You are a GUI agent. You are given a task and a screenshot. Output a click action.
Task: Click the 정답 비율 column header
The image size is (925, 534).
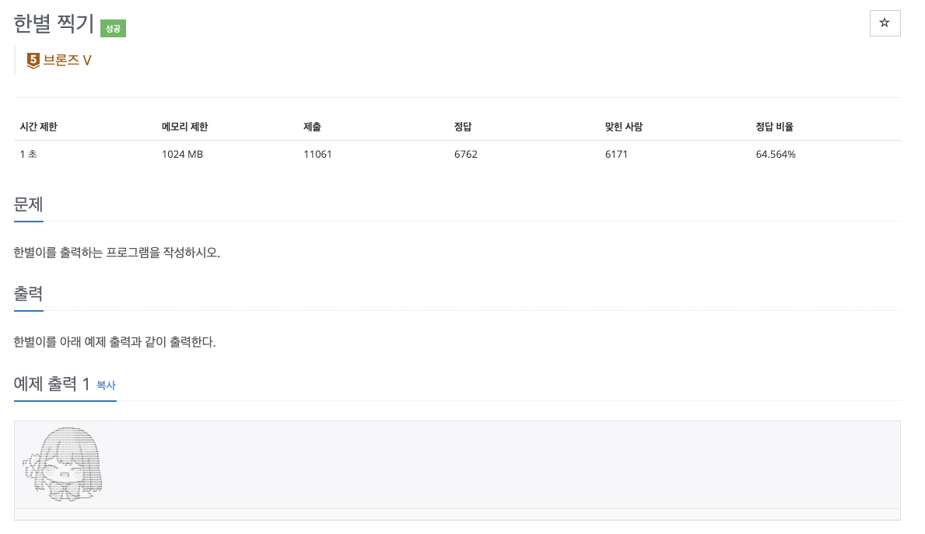774,127
